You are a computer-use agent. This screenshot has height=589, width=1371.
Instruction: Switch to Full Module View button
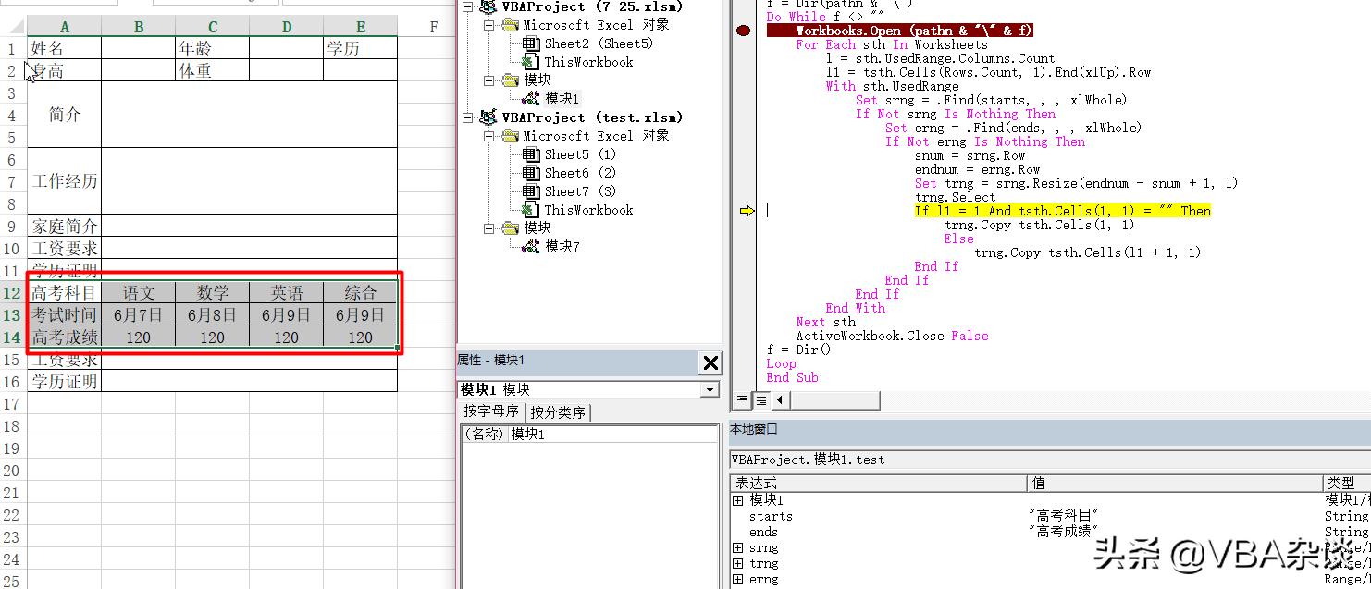tap(760, 399)
